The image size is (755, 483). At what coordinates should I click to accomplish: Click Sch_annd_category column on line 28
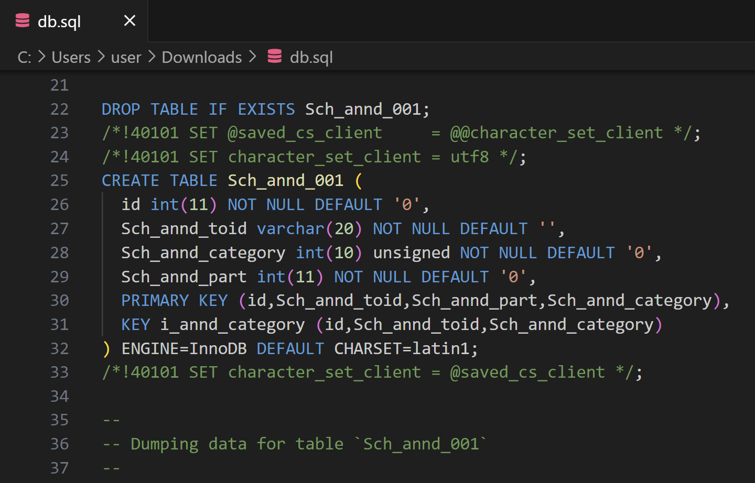pos(203,253)
